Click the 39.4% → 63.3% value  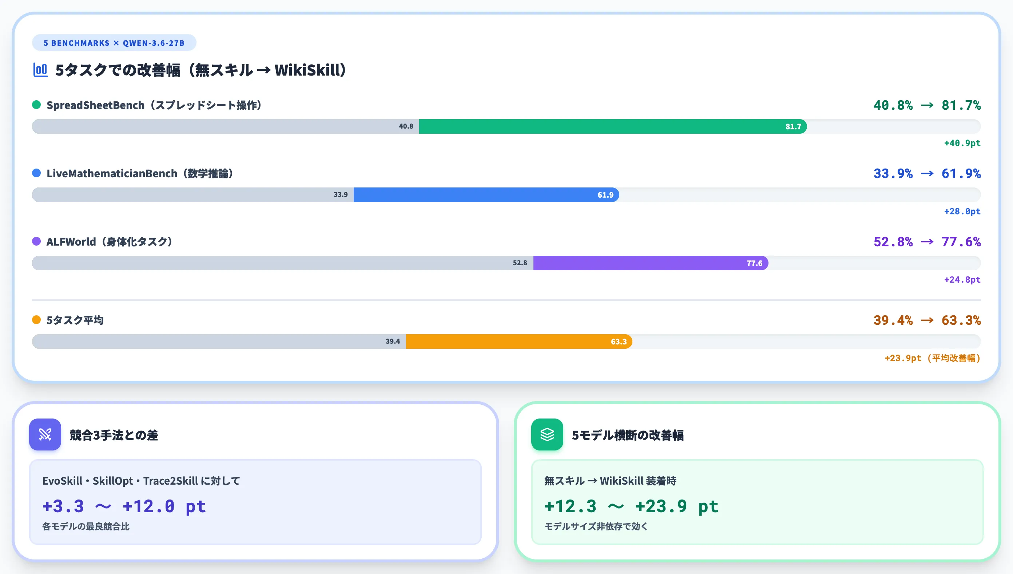[x=927, y=320]
